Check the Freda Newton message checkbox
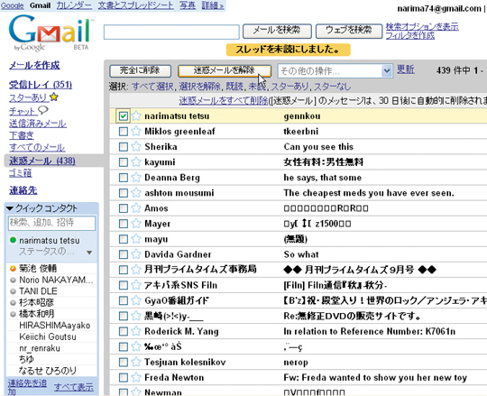487x396 pixels. coord(124,378)
